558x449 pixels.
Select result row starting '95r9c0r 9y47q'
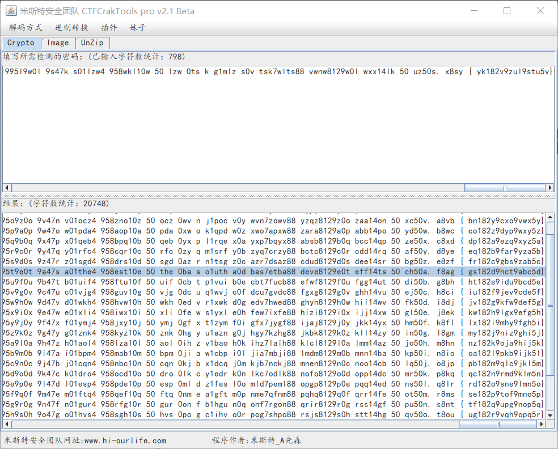coord(274,251)
